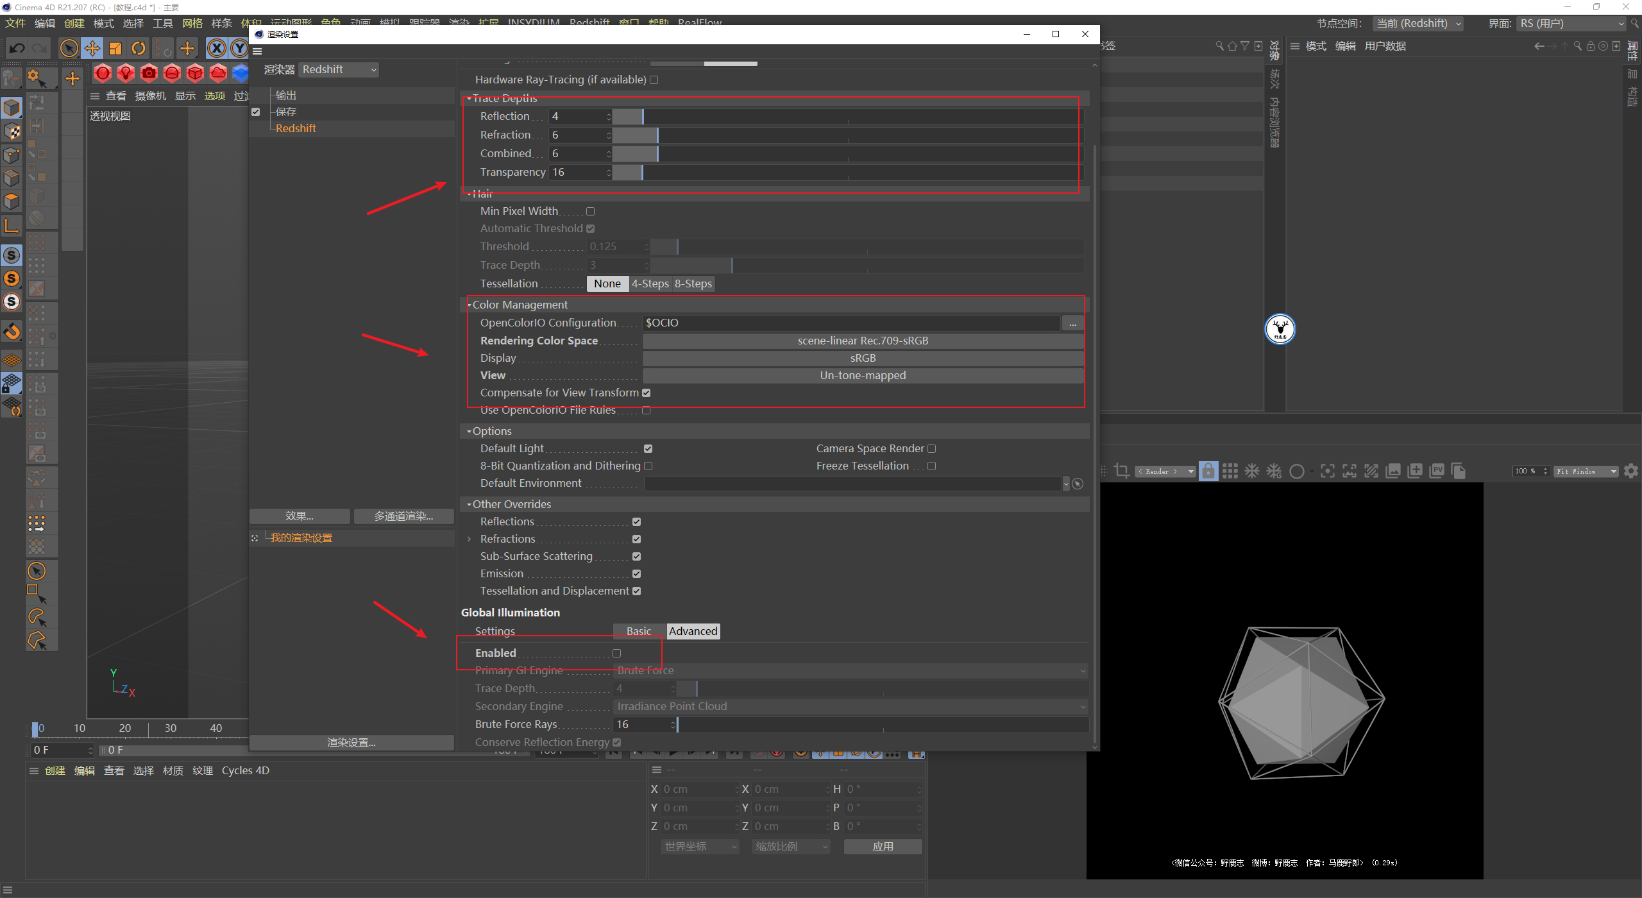Viewport: 1642px width, 898px height.
Task: Enable Axis mode L-shaped icon
Action: (12, 225)
